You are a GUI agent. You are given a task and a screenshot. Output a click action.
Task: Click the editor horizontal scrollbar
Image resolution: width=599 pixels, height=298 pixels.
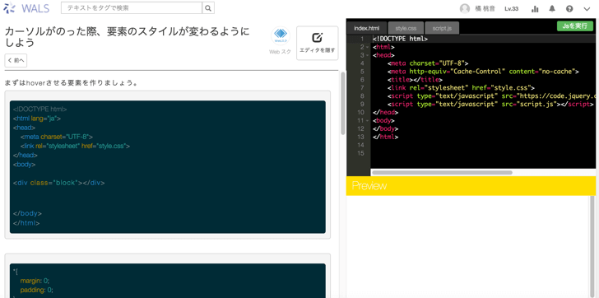point(442,172)
